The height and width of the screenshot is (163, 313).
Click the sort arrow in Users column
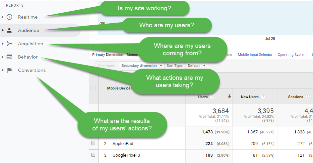click(x=229, y=97)
